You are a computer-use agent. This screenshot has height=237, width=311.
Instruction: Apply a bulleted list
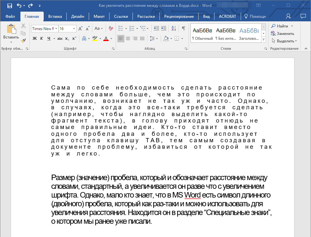[x=121, y=28]
